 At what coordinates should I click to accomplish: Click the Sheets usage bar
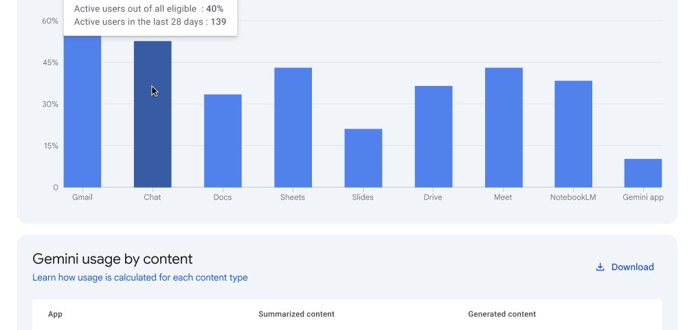point(293,128)
